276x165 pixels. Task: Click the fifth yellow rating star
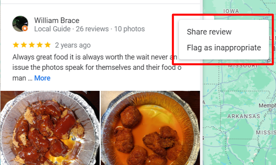tap(48, 45)
